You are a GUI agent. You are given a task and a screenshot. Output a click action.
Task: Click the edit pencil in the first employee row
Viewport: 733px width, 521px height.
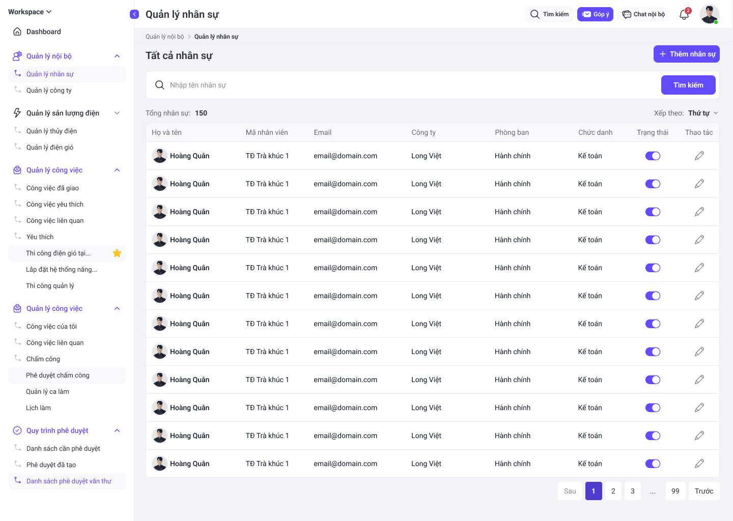(x=699, y=156)
